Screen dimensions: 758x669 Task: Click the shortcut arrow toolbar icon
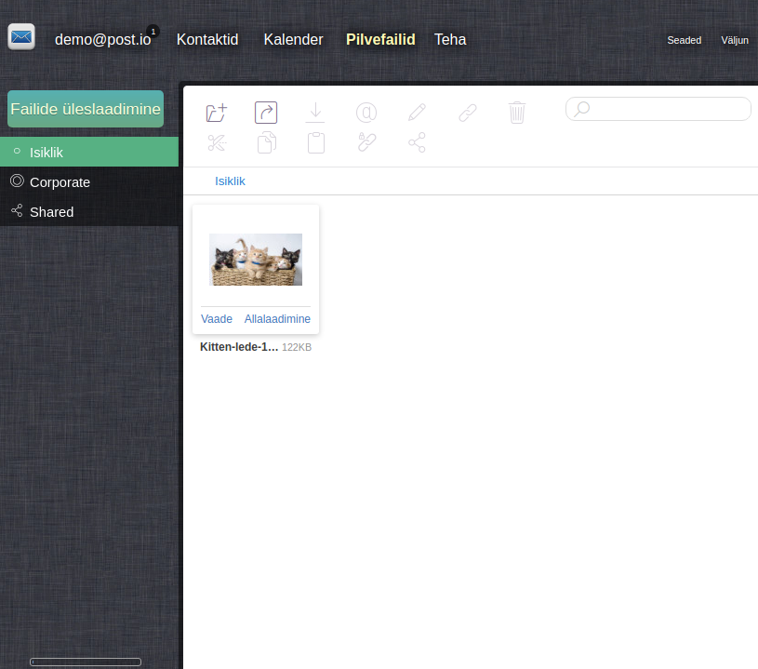266,113
